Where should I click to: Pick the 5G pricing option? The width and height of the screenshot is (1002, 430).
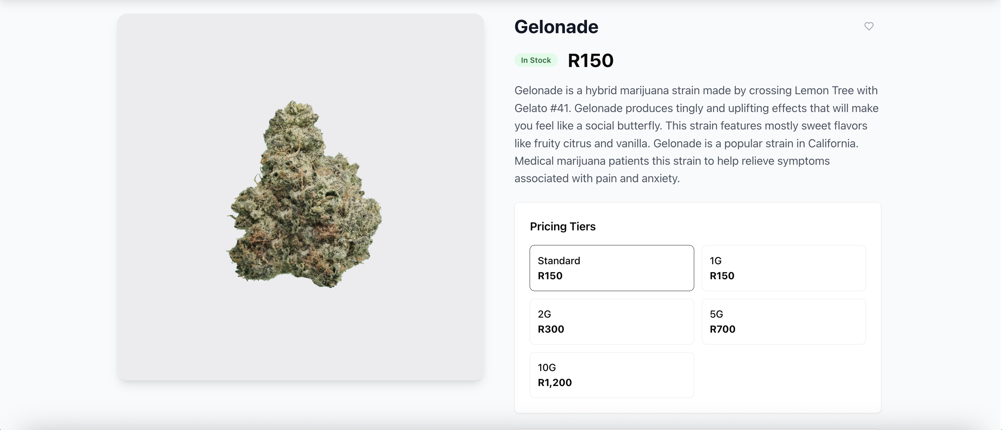[783, 321]
